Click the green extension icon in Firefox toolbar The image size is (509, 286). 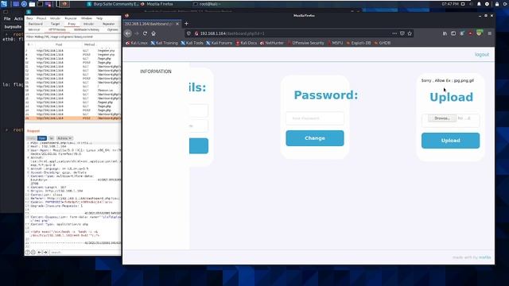point(479,33)
